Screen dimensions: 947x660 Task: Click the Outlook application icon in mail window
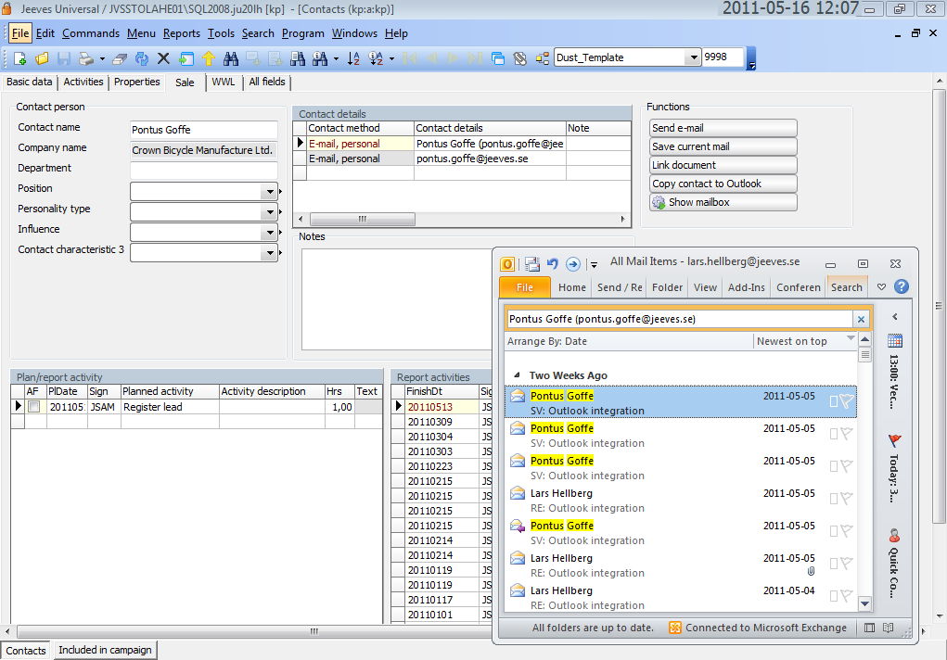507,264
